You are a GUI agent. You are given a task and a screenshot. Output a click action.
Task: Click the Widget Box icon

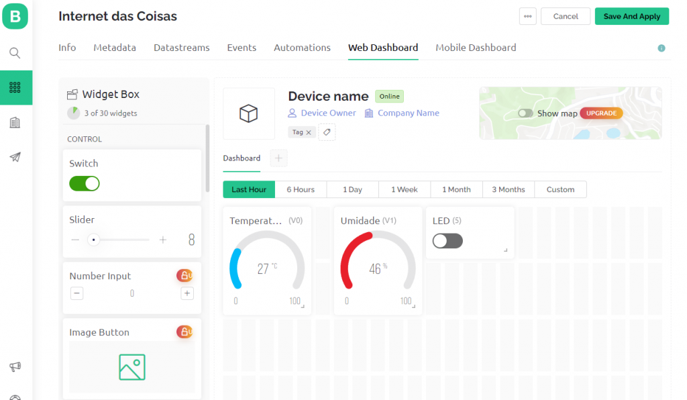click(72, 94)
